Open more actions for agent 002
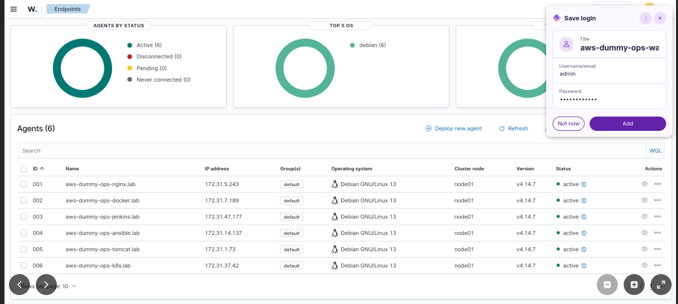This screenshot has height=304, width=678. pyautogui.click(x=657, y=201)
